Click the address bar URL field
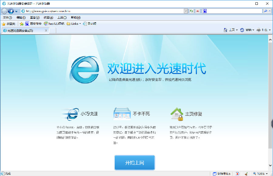This screenshot has width=273, height=176. [x=103, y=11]
